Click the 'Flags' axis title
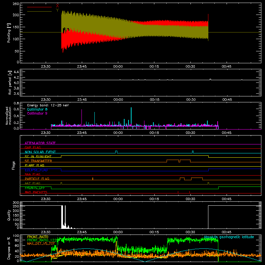265x265 pixels. click(13, 165)
